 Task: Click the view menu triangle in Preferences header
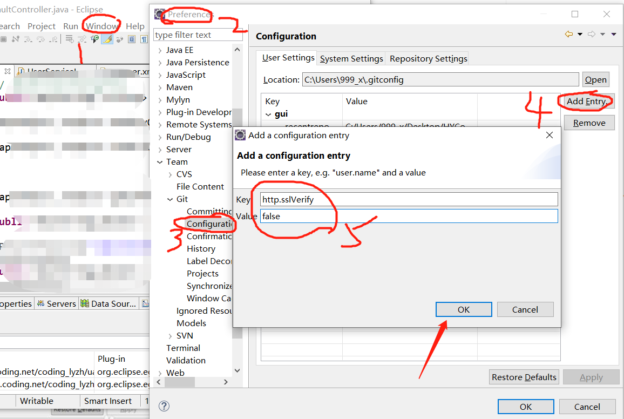tap(613, 33)
